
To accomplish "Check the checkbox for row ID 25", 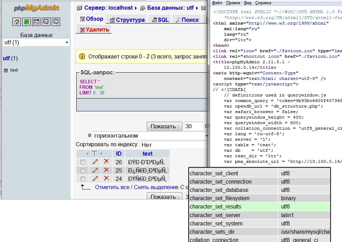I will (x=83, y=170).
